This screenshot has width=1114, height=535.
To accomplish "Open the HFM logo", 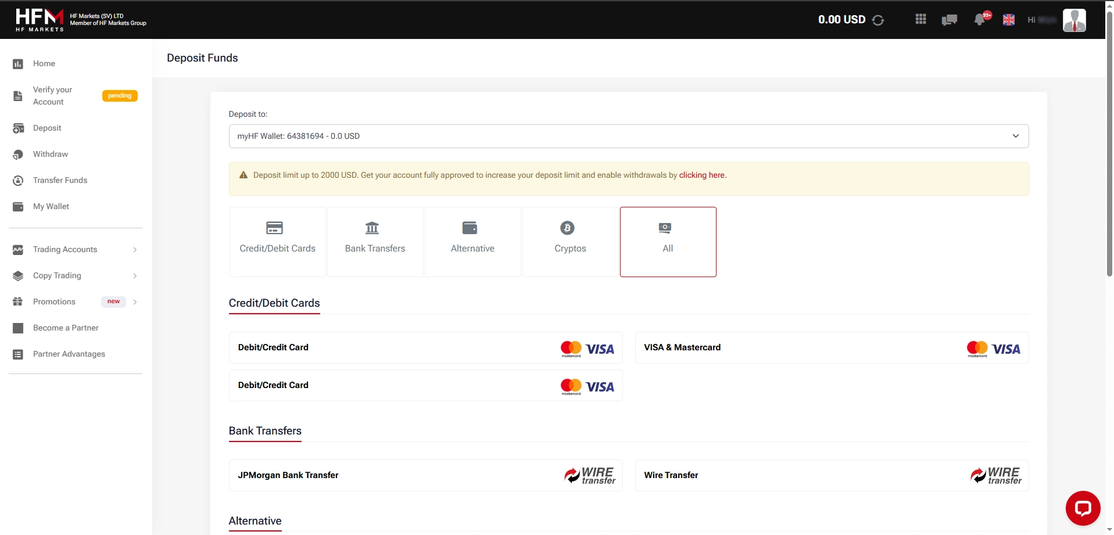I will click(38, 19).
